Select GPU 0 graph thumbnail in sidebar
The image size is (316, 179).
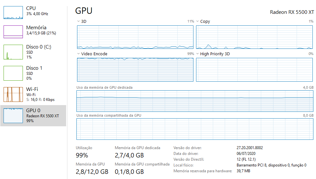click(13, 115)
